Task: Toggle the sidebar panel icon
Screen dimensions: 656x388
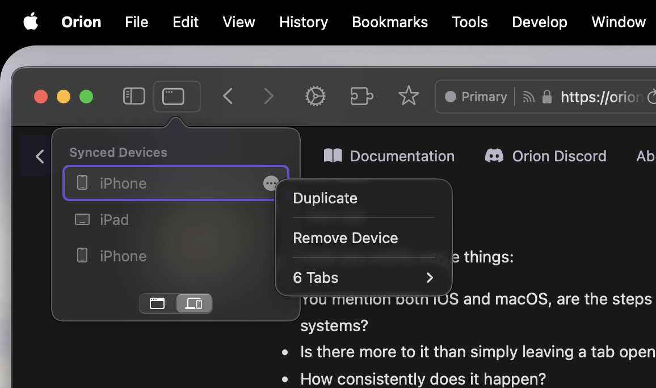Action: [134, 97]
